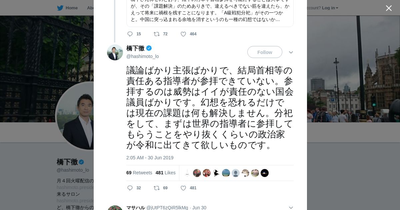Image resolution: width=400 pixels, height=210 pixels.
Task: Open the @hashimoto_lo handle link in tweet
Action: [142, 56]
